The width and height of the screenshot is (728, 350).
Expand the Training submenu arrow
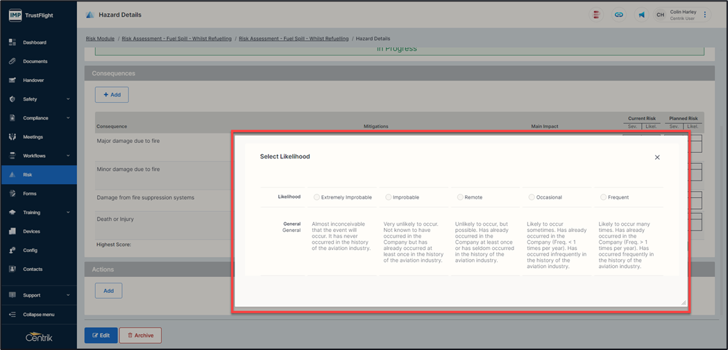pos(68,212)
